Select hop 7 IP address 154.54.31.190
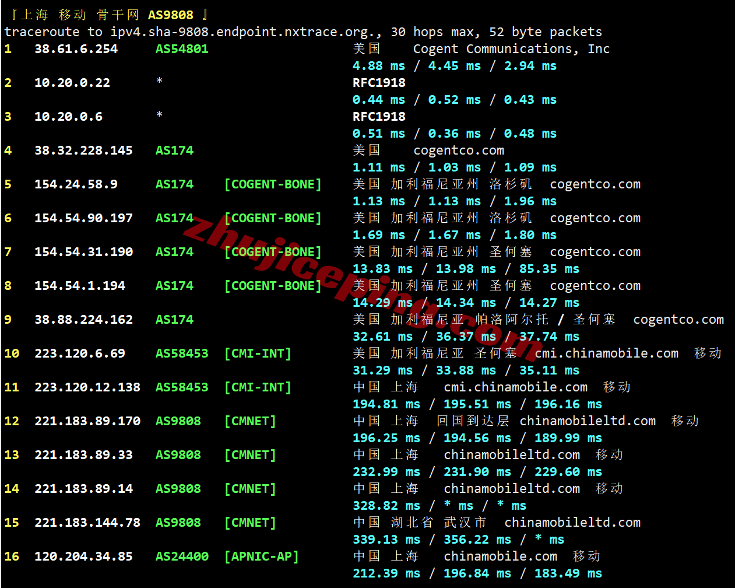Viewport: 735px width, 588px height. point(83,252)
